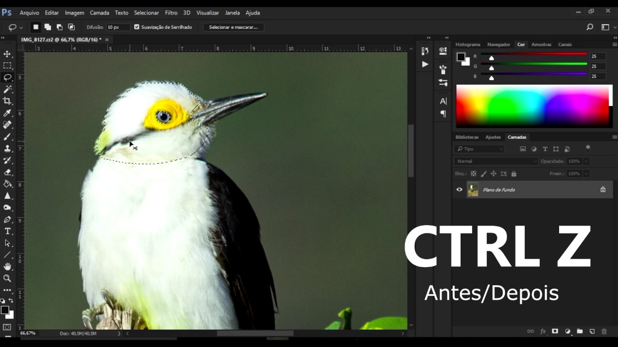Viewport: 618px width, 347px height.
Task: Create a new layer via panel icon
Action: (592, 331)
